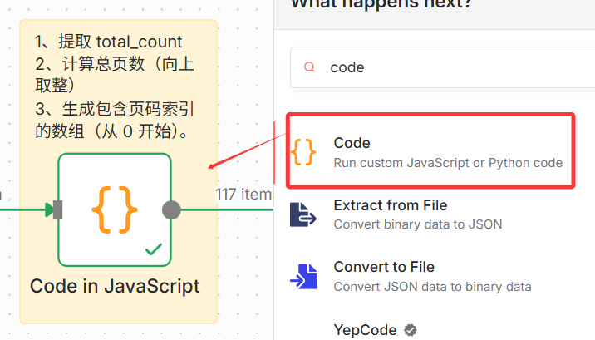
Task: Click the "Code in JavaScript" node label
Action: tap(115, 286)
